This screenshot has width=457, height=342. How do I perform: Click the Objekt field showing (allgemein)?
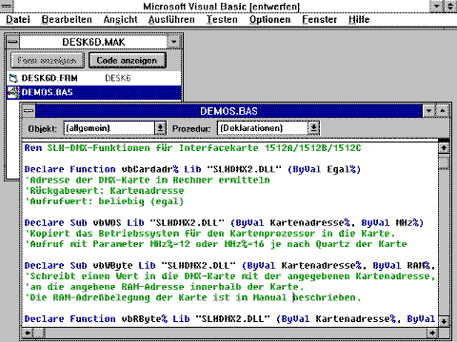(x=109, y=128)
